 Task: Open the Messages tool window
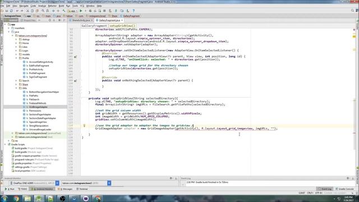coord(65,189)
